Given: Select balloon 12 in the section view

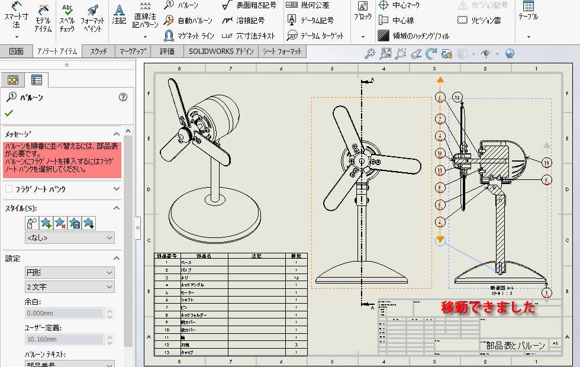Looking at the screenshot, I should [x=457, y=97].
